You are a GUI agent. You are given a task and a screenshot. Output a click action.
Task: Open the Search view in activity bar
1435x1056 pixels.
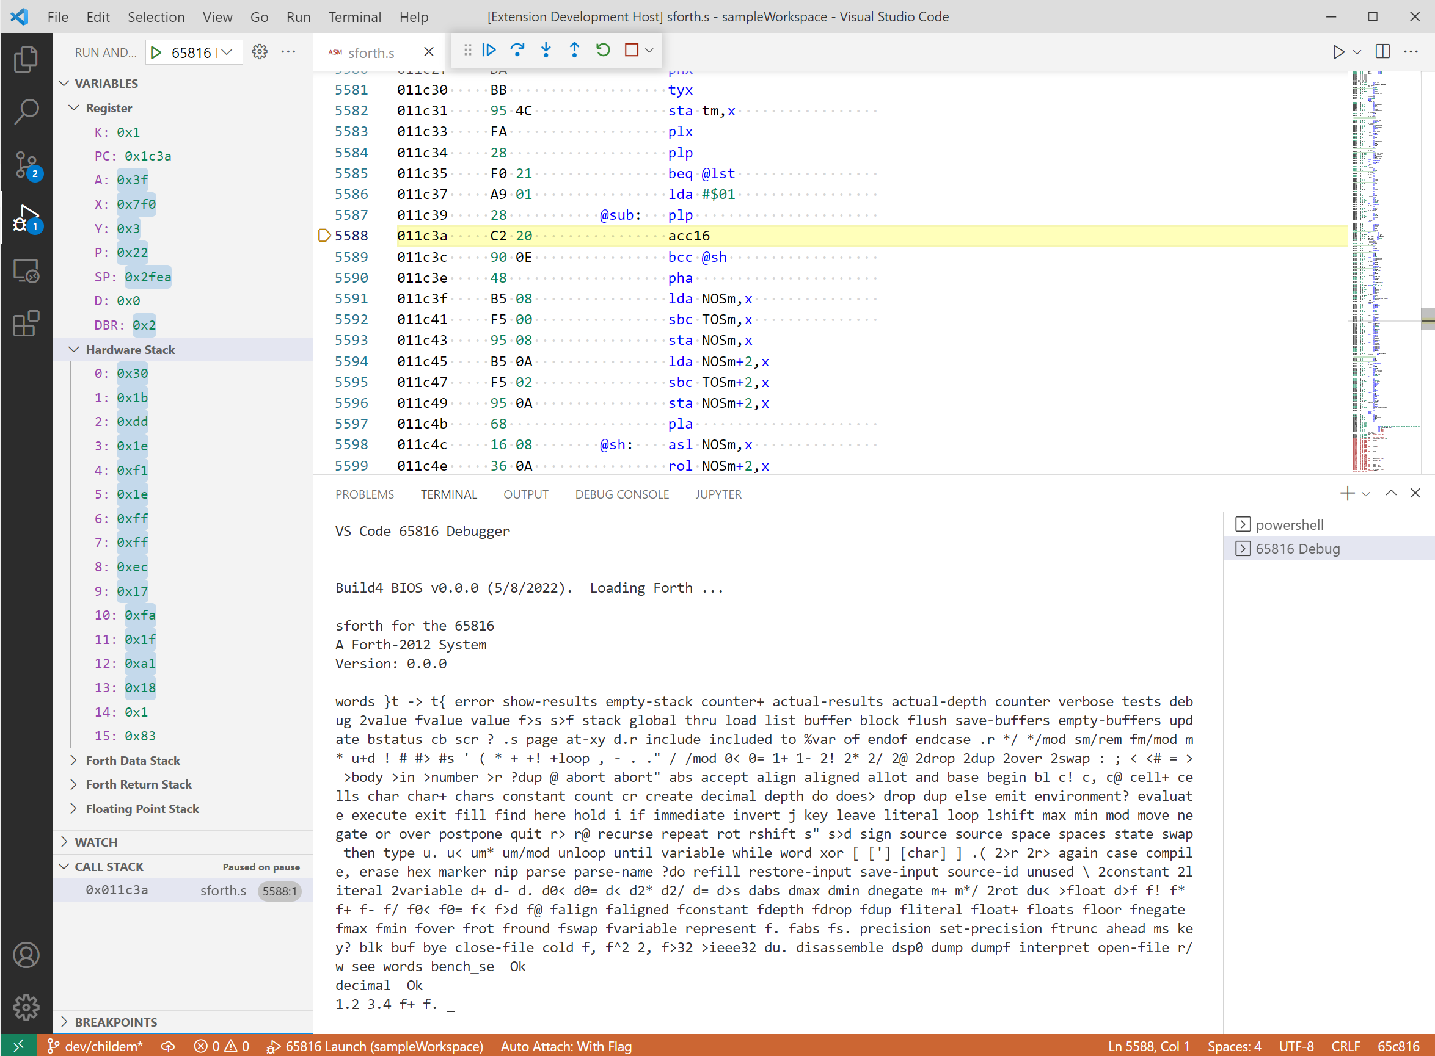click(x=26, y=112)
